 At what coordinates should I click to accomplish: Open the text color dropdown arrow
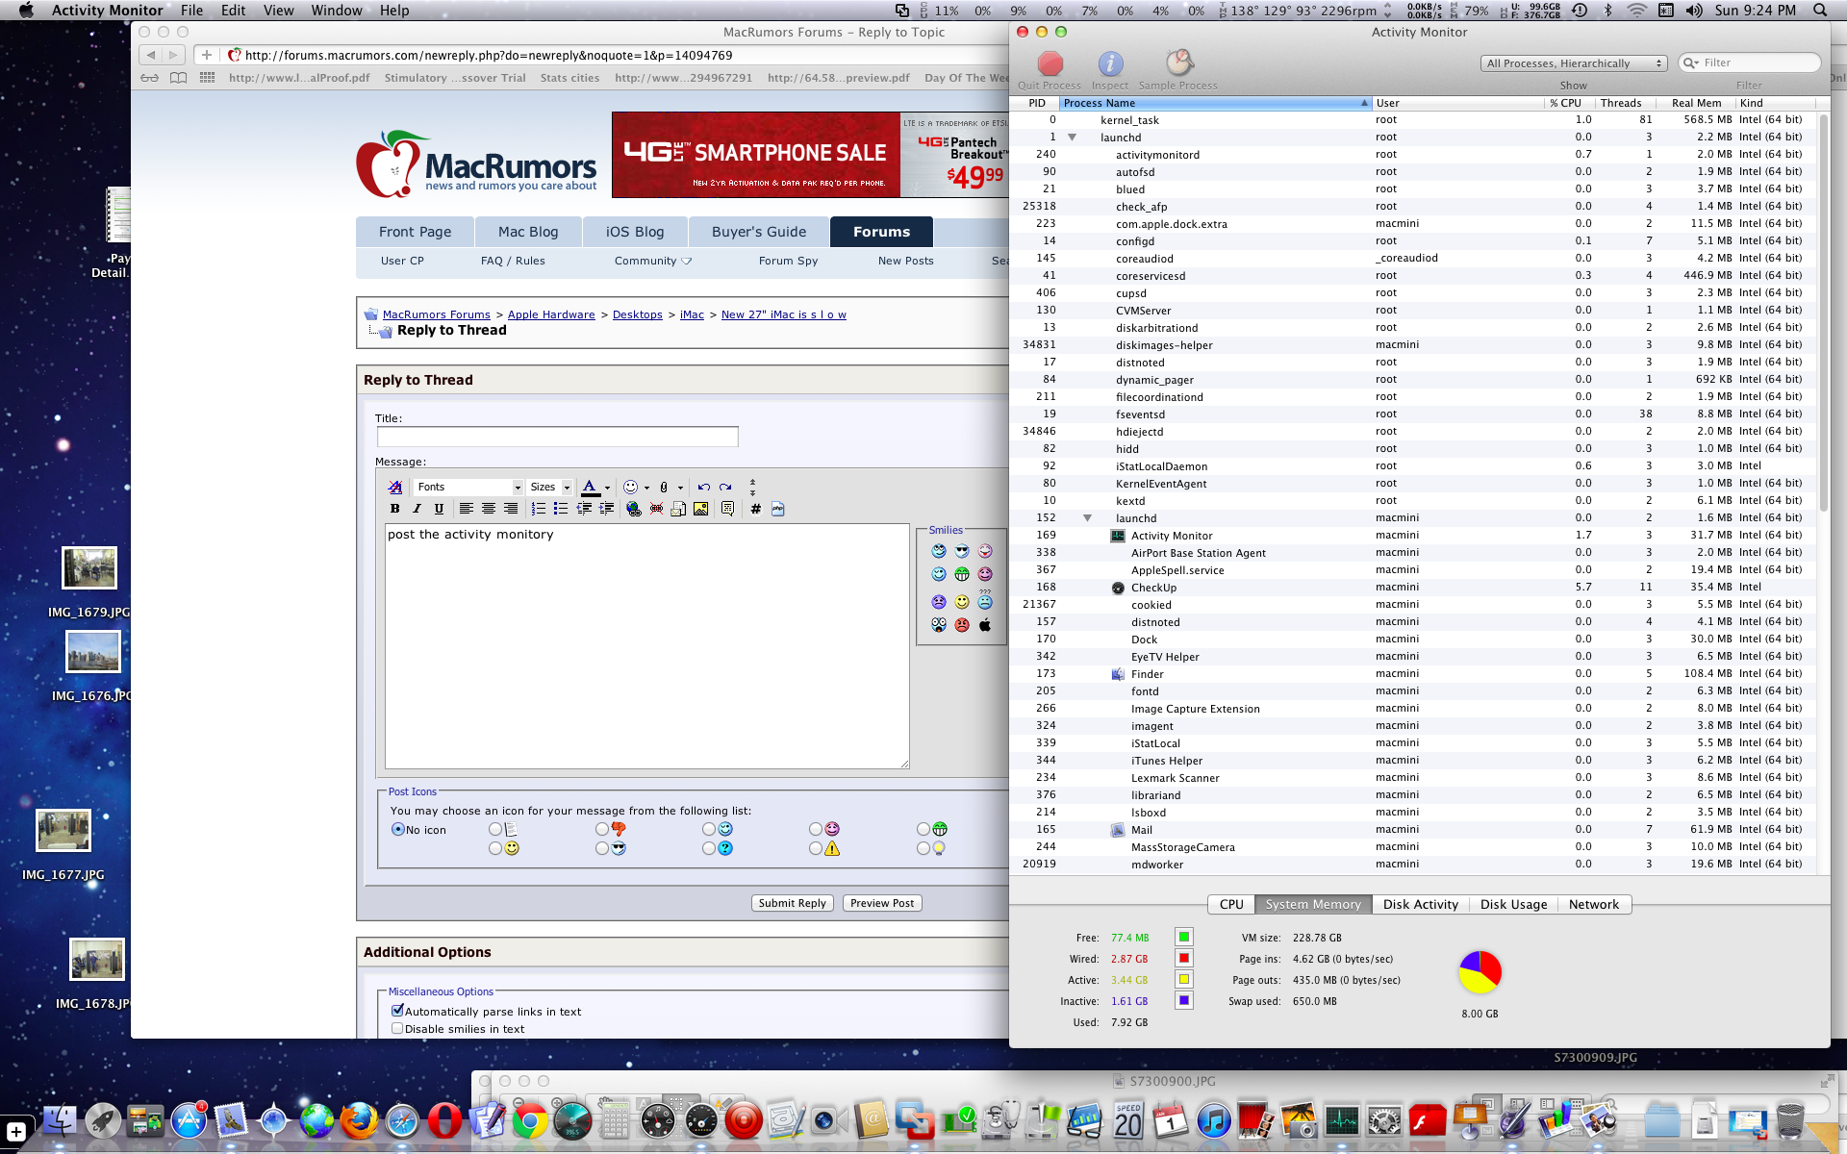click(607, 488)
